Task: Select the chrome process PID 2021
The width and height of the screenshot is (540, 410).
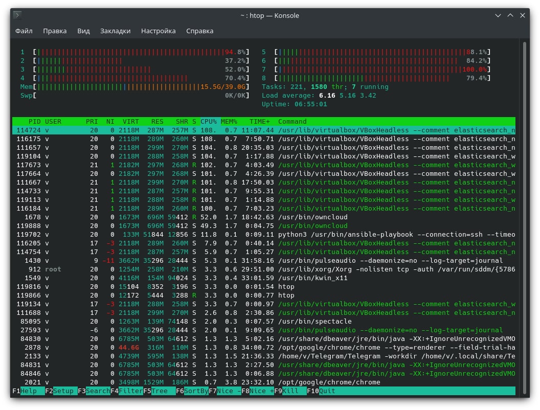Action: [x=264, y=382]
